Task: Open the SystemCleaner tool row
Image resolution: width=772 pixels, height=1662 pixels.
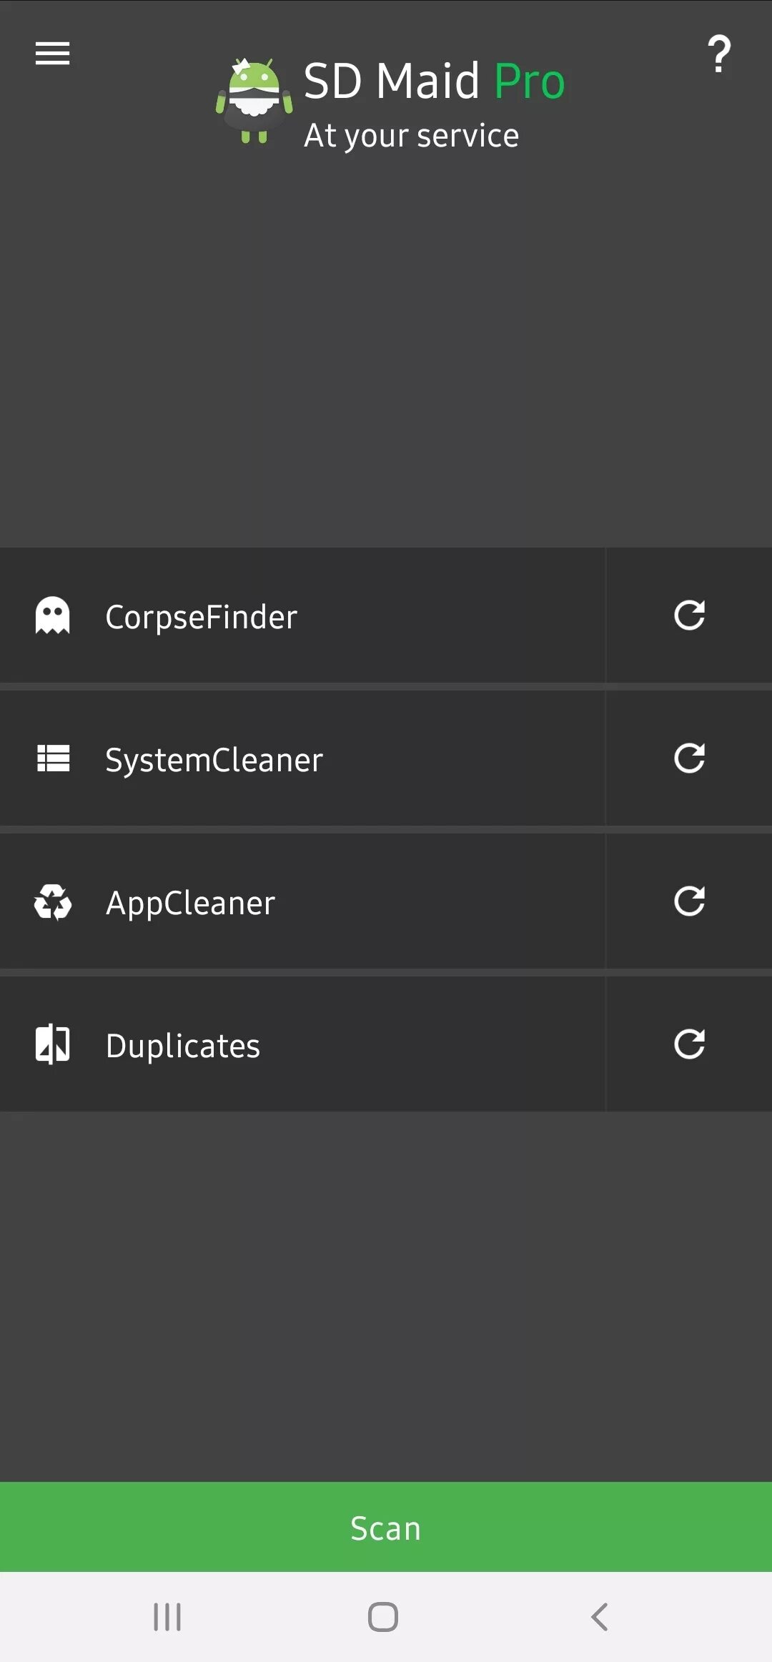Action: click(302, 758)
